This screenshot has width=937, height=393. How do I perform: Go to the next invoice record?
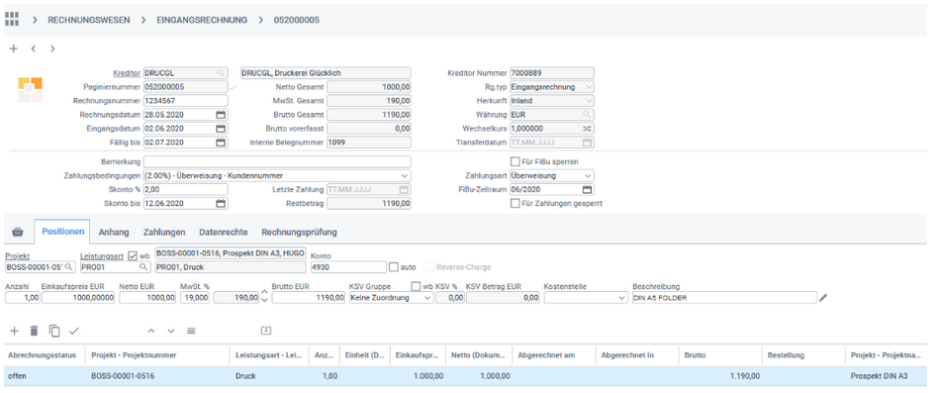point(52,49)
